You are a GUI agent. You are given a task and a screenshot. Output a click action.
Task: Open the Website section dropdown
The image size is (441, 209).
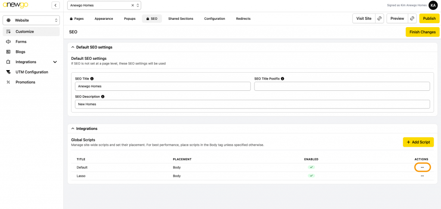(x=31, y=20)
